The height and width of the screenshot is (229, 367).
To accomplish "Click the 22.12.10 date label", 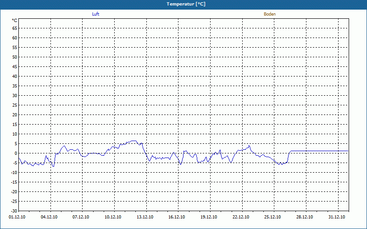I will point(241,217).
